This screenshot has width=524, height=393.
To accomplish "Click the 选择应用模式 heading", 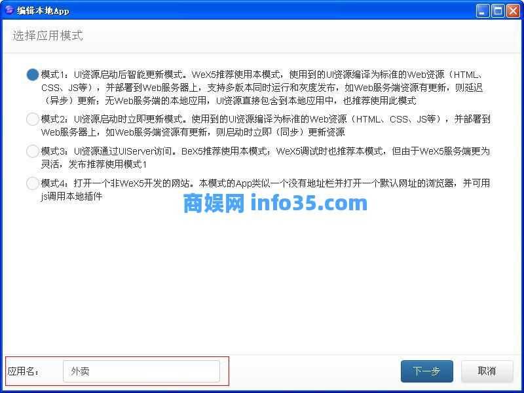I will 48,35.
